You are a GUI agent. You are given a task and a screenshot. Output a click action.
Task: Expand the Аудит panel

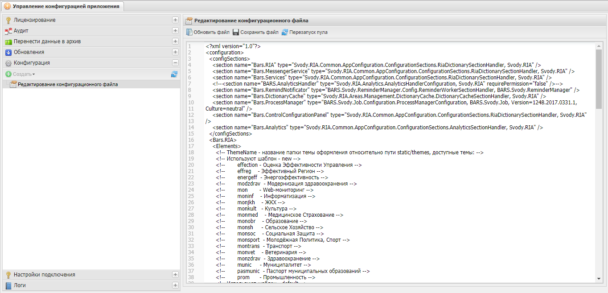(175, 31)
